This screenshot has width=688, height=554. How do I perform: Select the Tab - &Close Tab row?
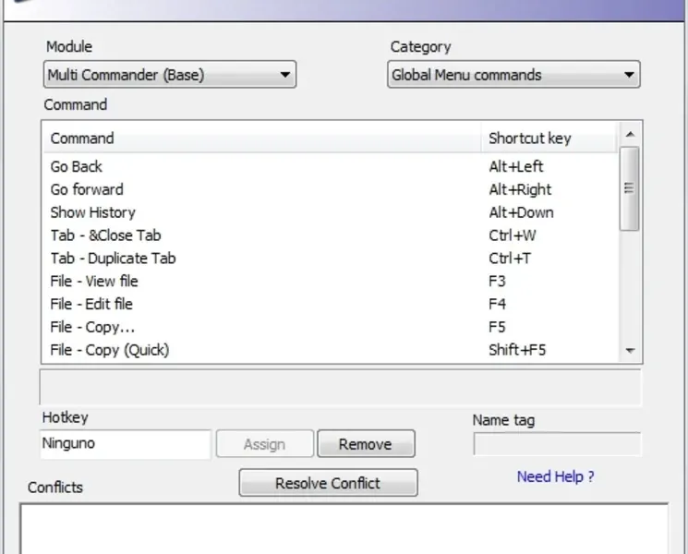pyautogui.click(x=106, y=235)
